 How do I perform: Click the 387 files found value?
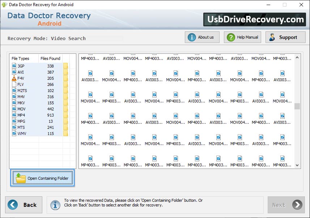(x=50, y=72)
